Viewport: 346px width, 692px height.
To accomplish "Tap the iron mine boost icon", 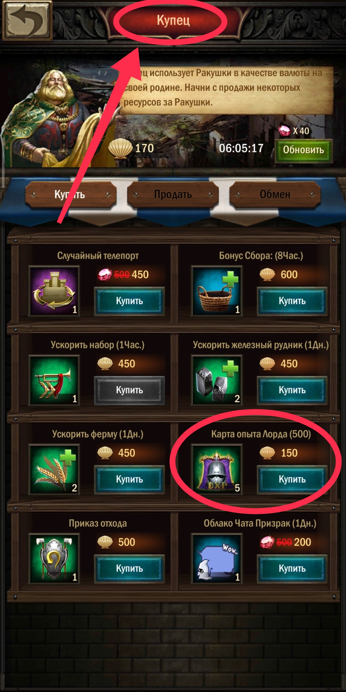I will pyautogui.click(x=217, y=380).
